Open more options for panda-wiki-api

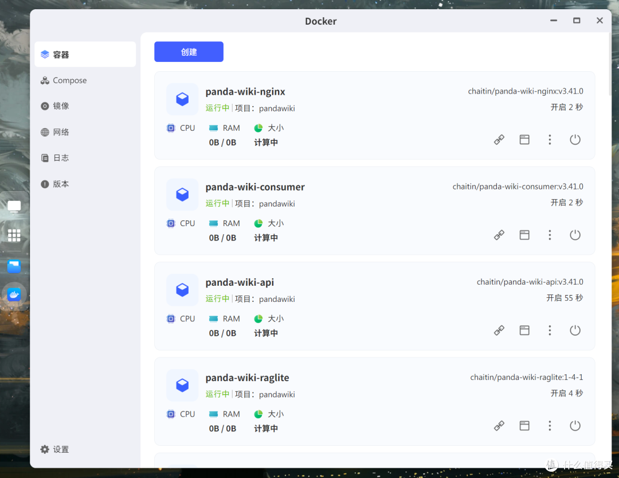(550, 330)
